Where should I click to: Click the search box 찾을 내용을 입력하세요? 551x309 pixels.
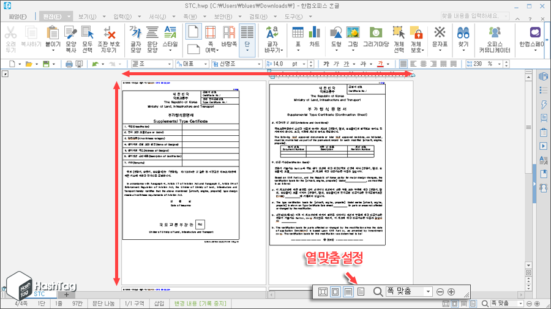(475, 16)
